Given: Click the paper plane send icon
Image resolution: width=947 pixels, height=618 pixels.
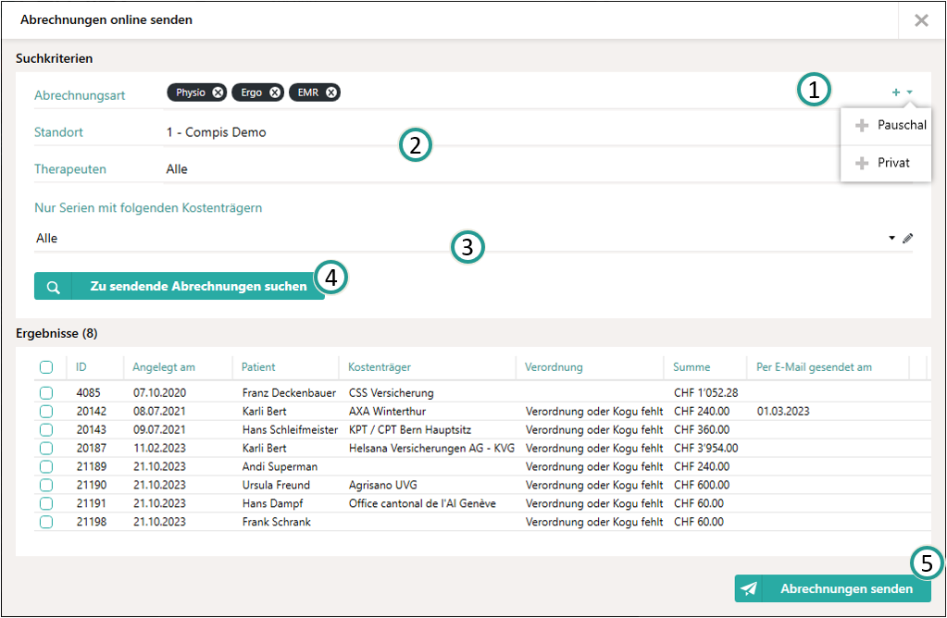Looking at the screenshot, I should point(749,589).
